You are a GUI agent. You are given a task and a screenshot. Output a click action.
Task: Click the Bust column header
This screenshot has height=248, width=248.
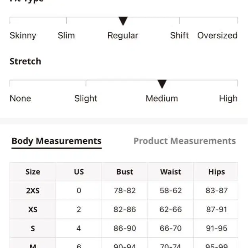125,172
